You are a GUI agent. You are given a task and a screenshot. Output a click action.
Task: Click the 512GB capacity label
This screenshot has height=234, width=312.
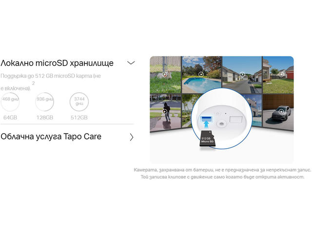tap(79, 117)
